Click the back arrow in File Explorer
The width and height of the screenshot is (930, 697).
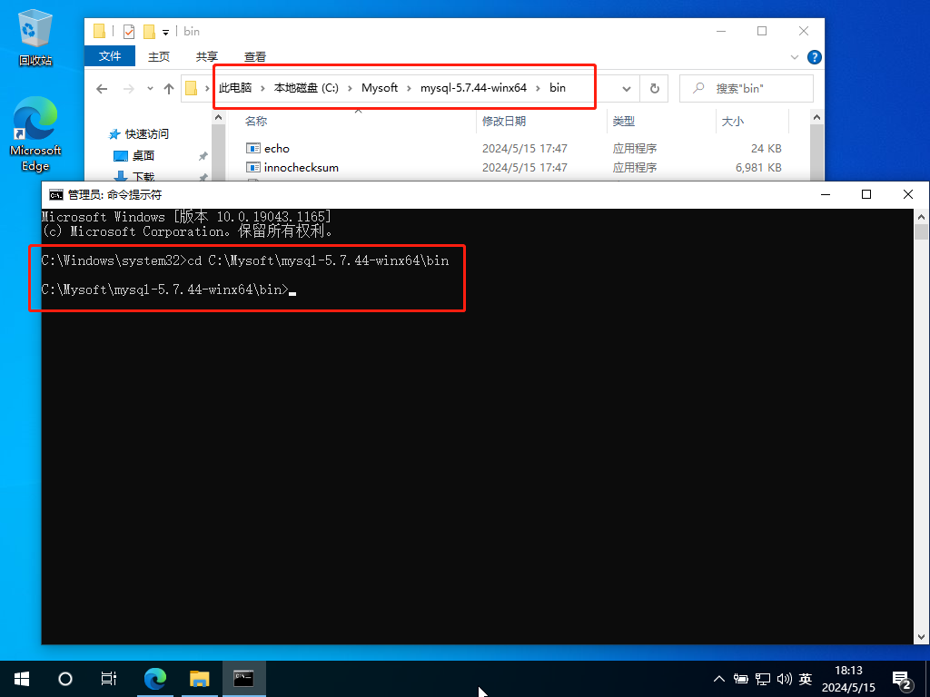click(102, 89)
